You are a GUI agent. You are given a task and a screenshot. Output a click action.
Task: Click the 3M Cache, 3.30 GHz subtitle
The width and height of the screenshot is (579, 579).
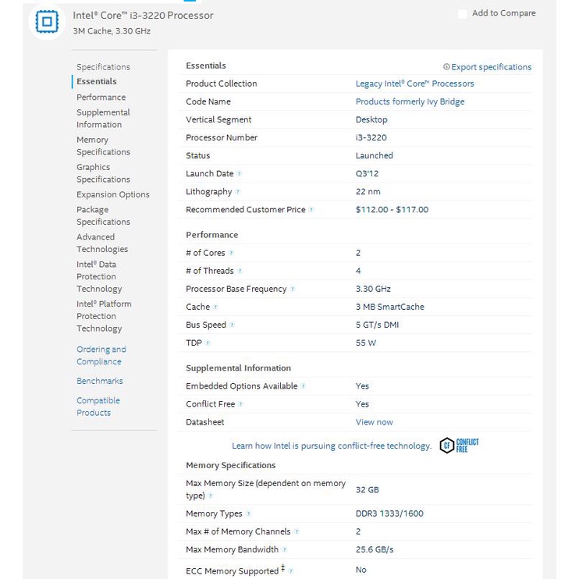(x=112, y=31)
